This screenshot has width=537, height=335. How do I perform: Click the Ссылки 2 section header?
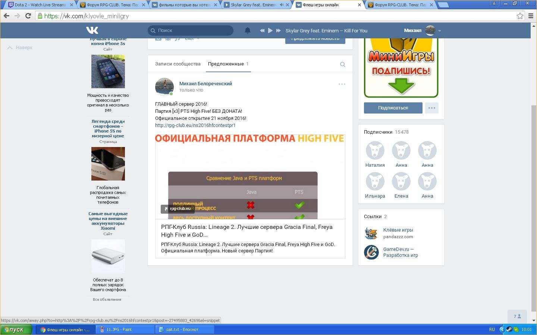click(375, 217)
